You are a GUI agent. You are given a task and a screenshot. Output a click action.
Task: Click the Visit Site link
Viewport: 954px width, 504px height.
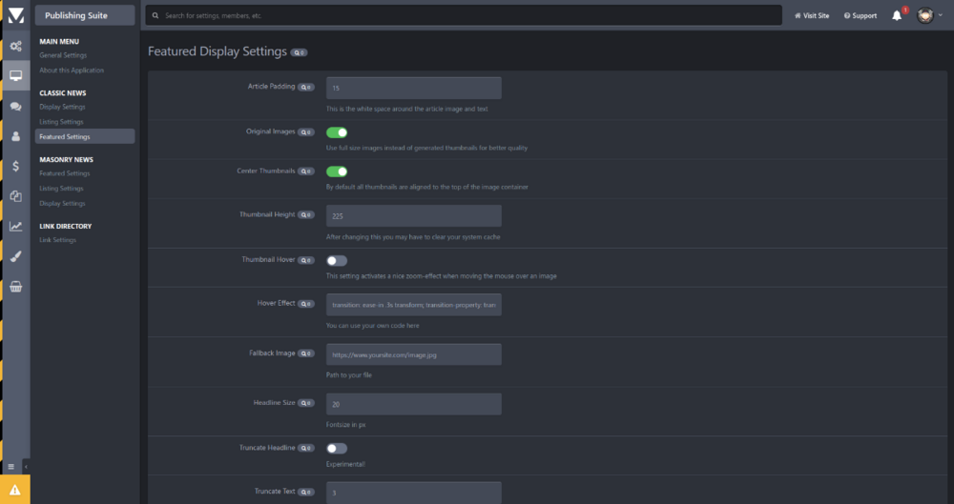(812, 16)
